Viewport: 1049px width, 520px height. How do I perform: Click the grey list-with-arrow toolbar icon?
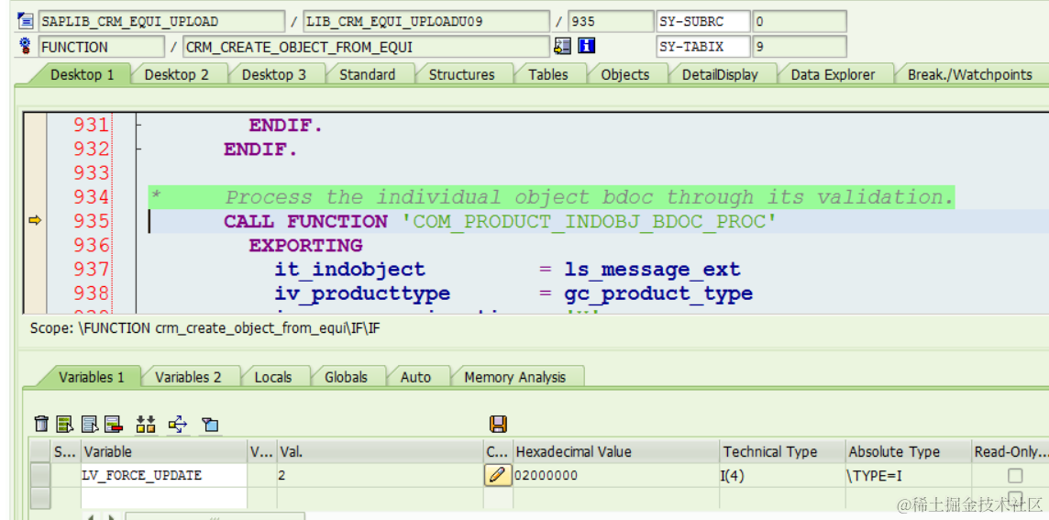(x=90, y=424)
